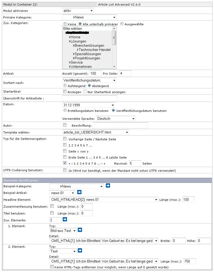
Task: Select the Aufsteigend sort order
Action: tap(65, 86)
